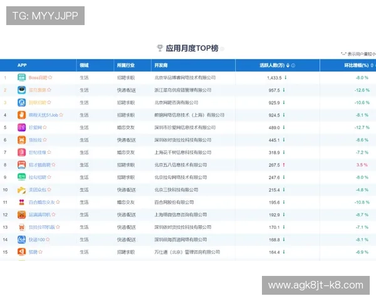The width and height of the screenshot is (376, 301).
Task: Select the active users value 267.5
Action: coord(274,166)
